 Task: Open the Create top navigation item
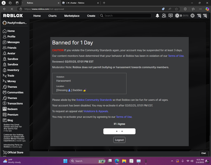(91, 16)
